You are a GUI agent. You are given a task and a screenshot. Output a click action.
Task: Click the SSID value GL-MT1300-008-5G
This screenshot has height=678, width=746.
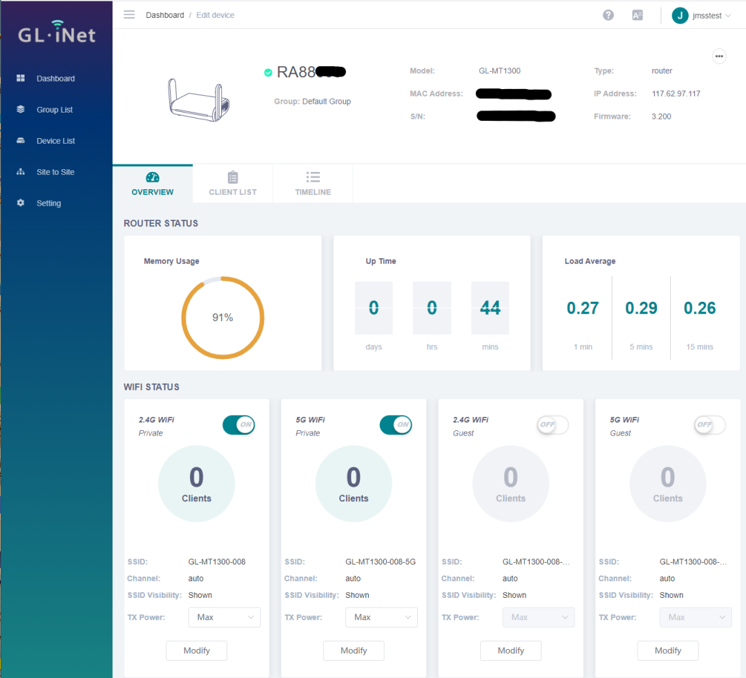click(x=381, y=561)
